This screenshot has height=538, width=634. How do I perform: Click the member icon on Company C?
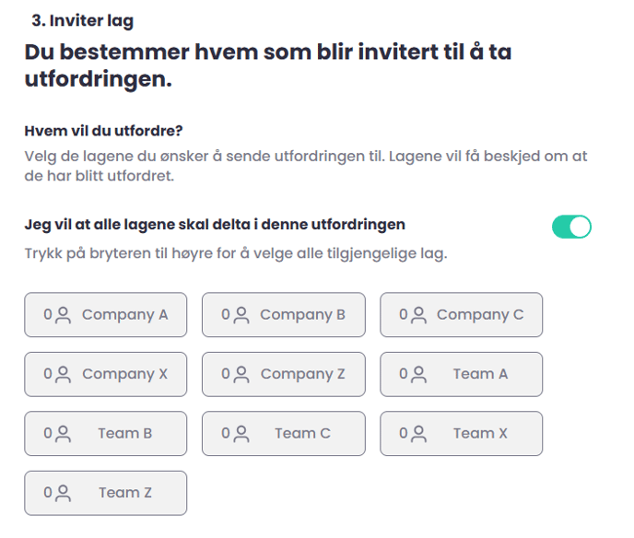click(x=418, y=315)
